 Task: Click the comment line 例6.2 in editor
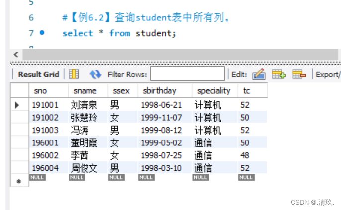pos(145,17)
